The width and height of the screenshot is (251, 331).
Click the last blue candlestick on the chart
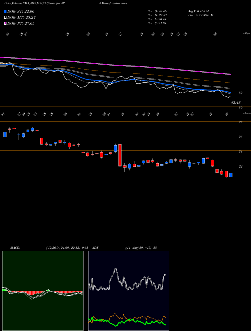[231, 175]
